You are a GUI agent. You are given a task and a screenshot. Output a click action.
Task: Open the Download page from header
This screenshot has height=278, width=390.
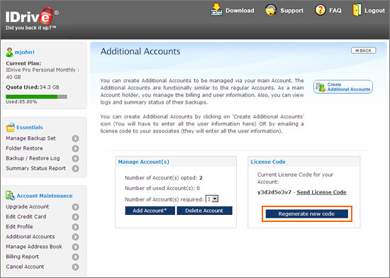tap(240, 11)
